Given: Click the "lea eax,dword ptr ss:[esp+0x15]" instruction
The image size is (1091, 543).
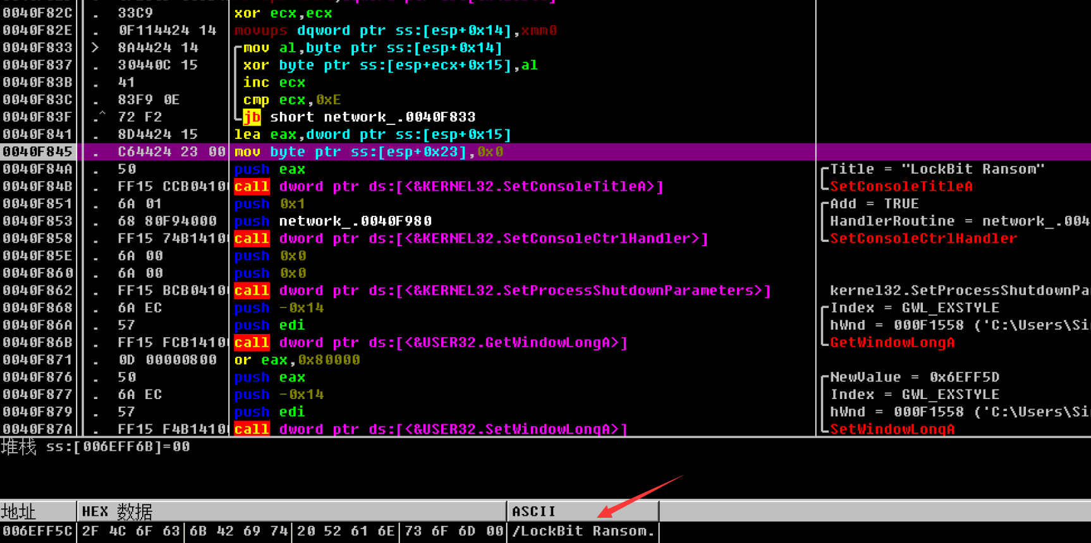Looking at the screenshot, I should tap(373, 134).
